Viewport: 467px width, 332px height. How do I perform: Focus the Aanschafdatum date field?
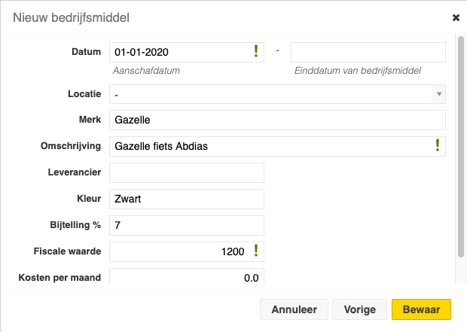click(x=187, y=53)
